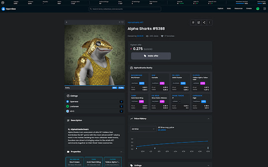The width and height of the screenshot is (268, 167).
Task: Open the SKIN trait label in rarity panel
Action: [153, 75]
